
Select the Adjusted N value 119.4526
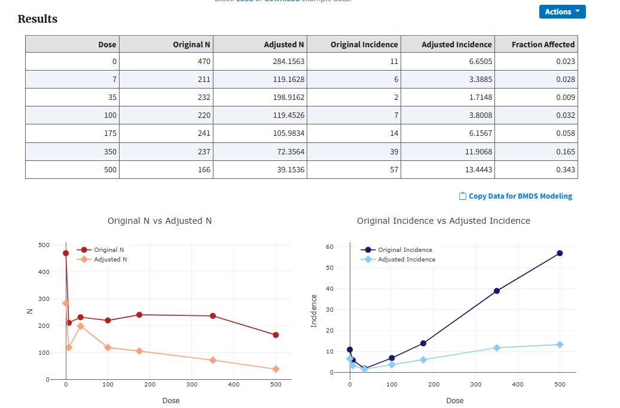pos(289,115)
